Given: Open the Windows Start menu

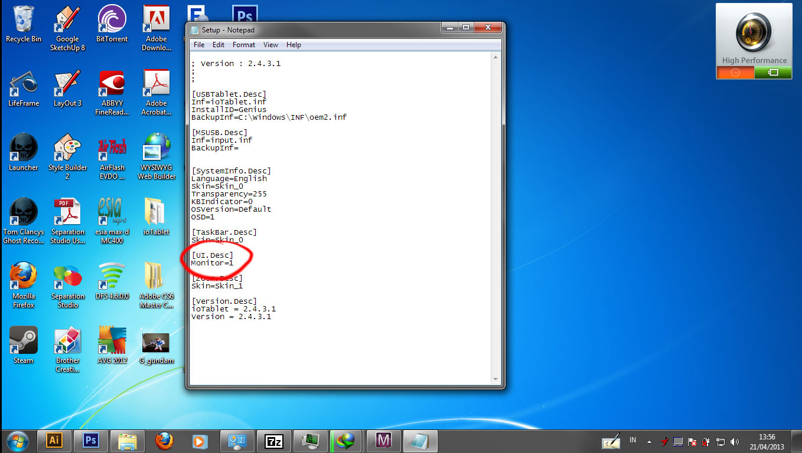Looking at the screenshot, I should [x=17, y=441].
